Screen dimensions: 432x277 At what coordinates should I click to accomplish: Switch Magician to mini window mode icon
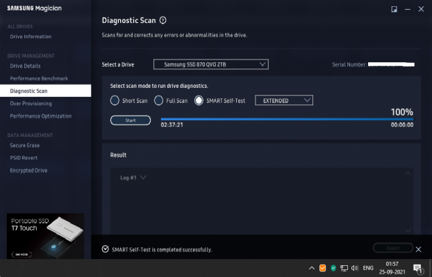394,9
